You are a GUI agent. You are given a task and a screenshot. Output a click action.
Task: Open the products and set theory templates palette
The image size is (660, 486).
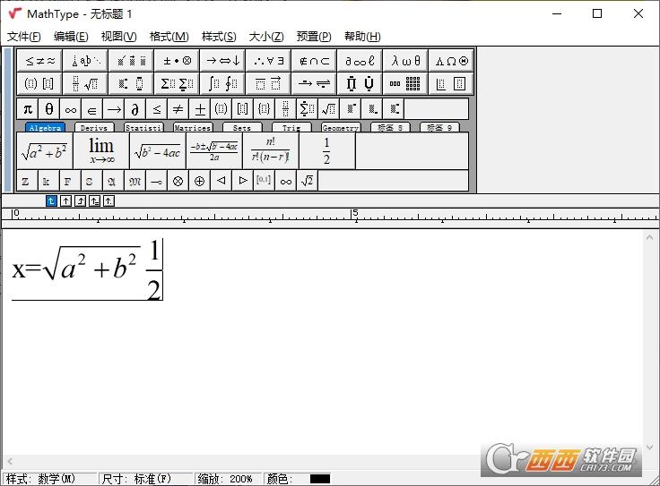tap(360, 83)
